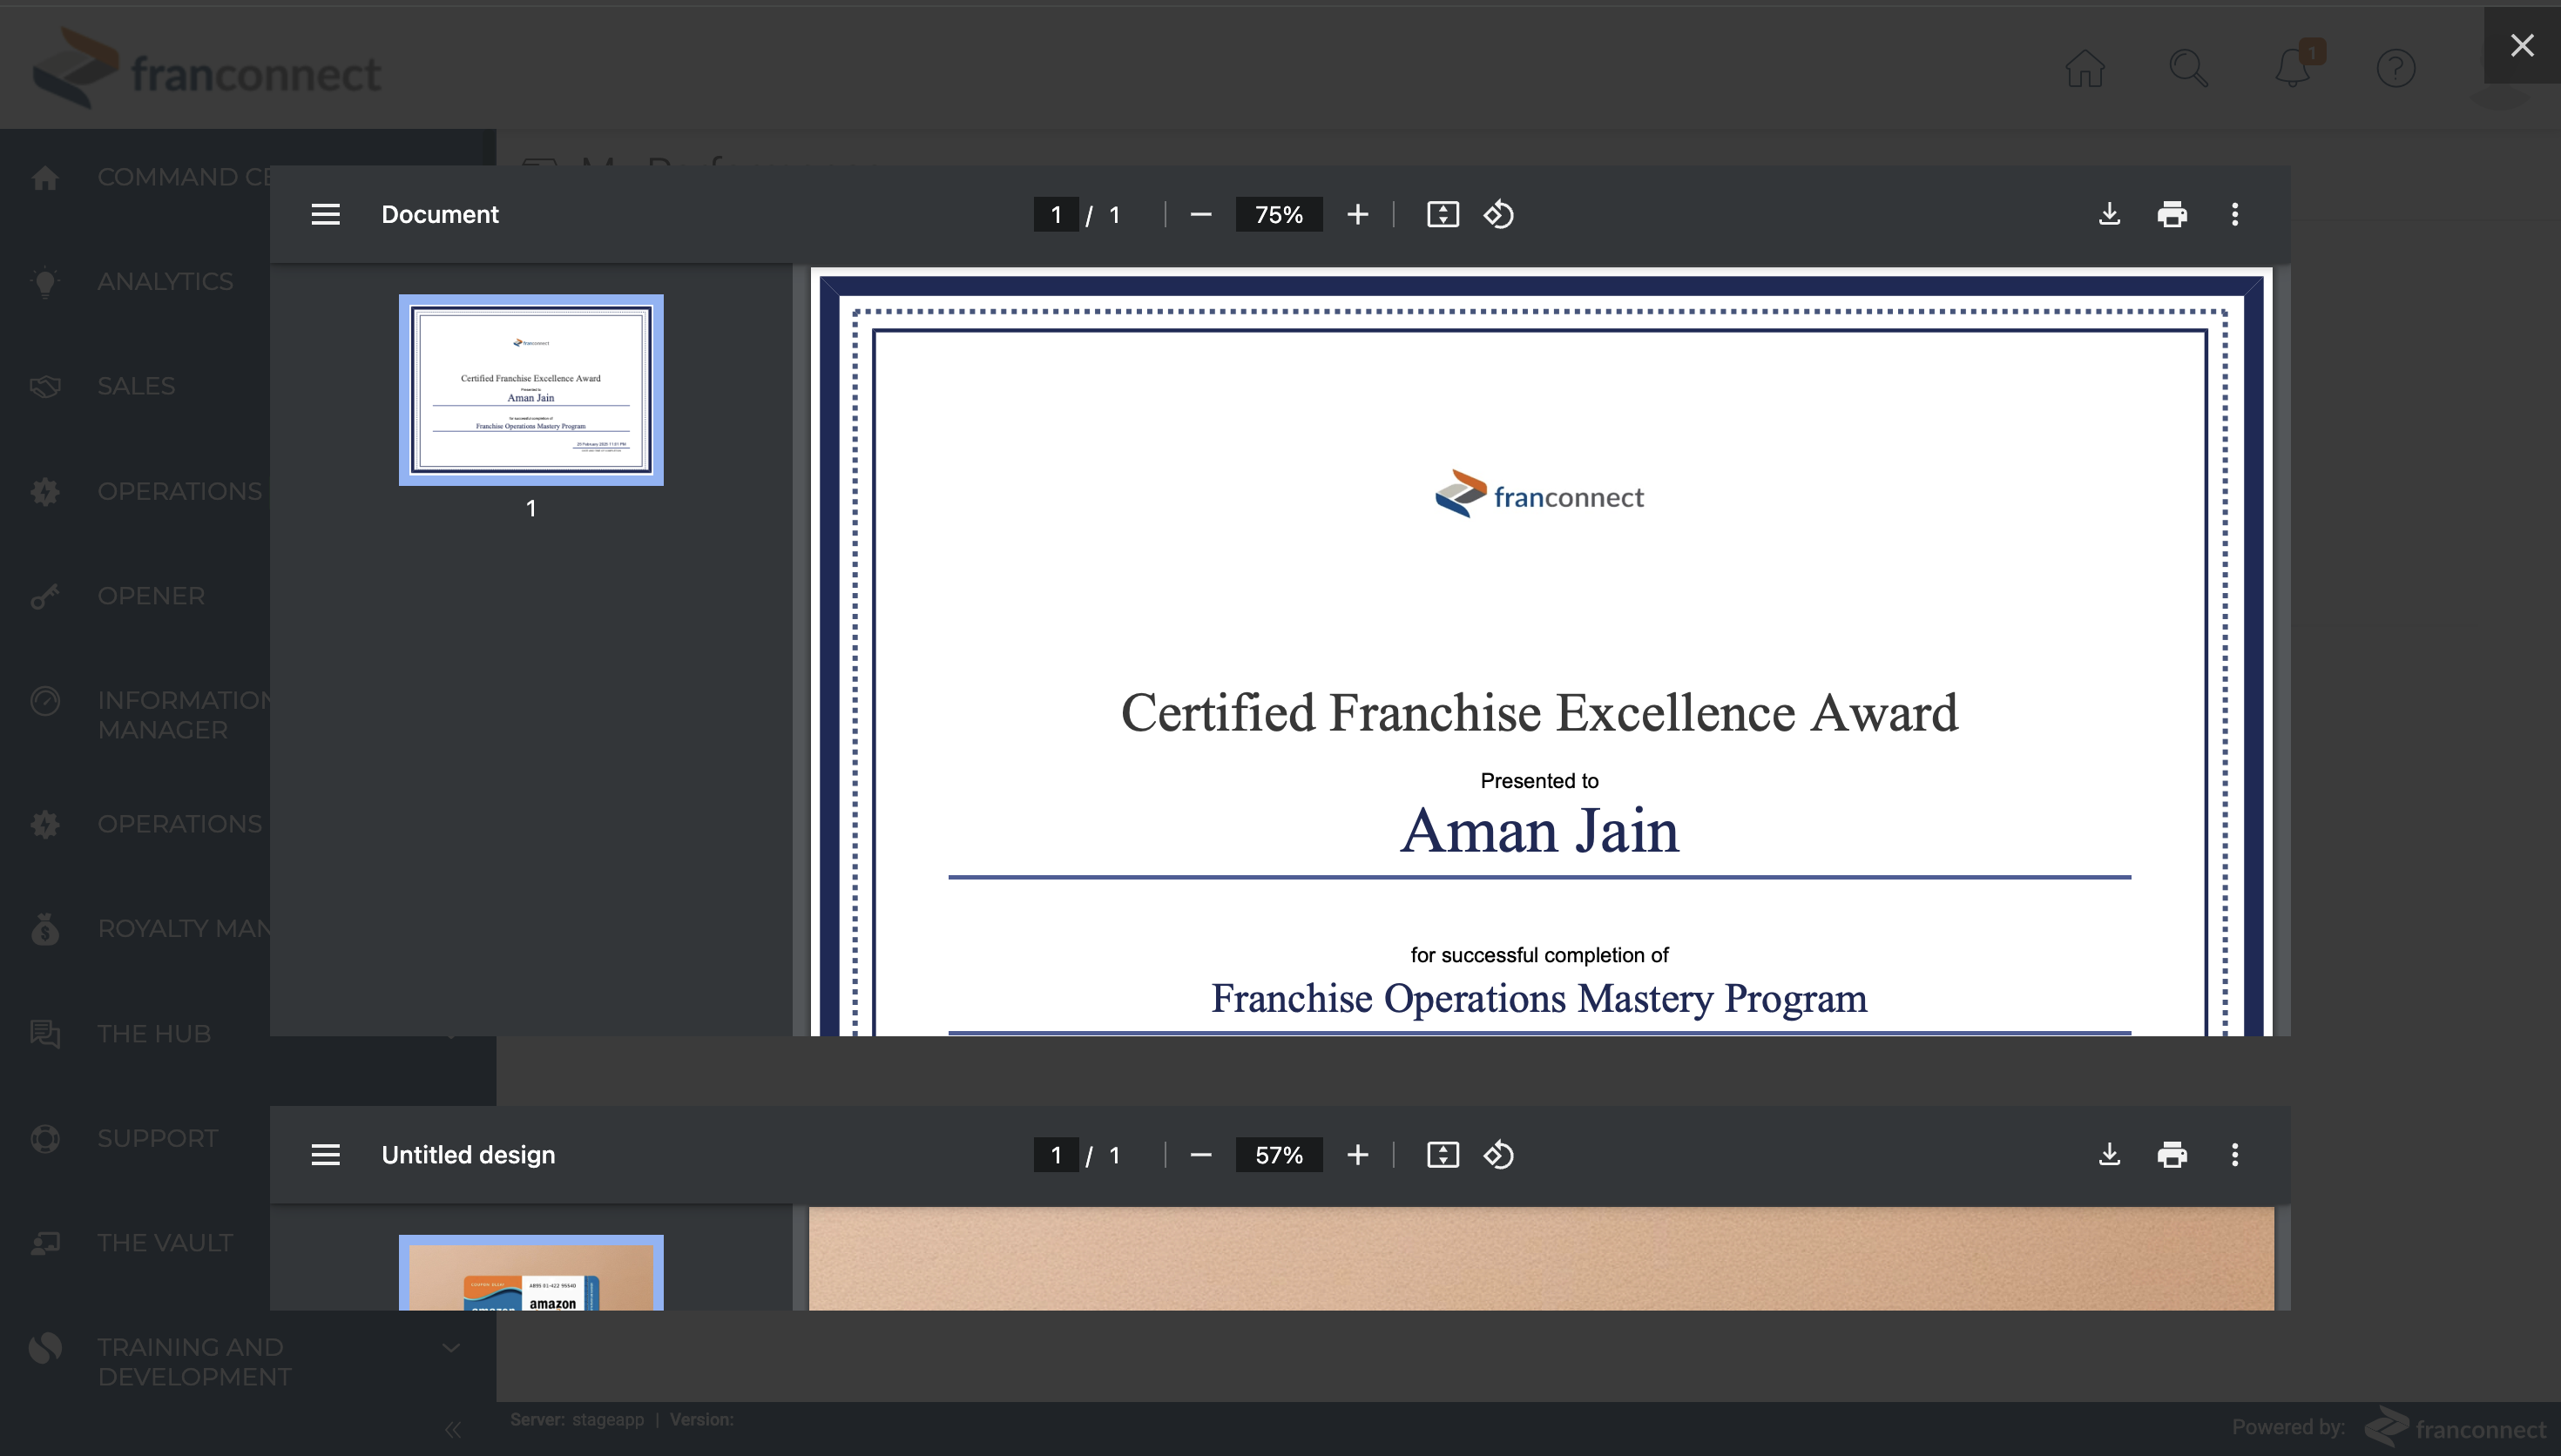
Task: Collapse the left sidebar with double chevron
Action: pos(453,1430)
